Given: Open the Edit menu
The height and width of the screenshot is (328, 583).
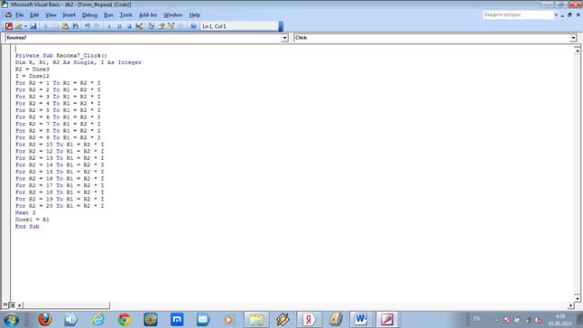Looking at the screenshot, I should (x=34, y=14).
